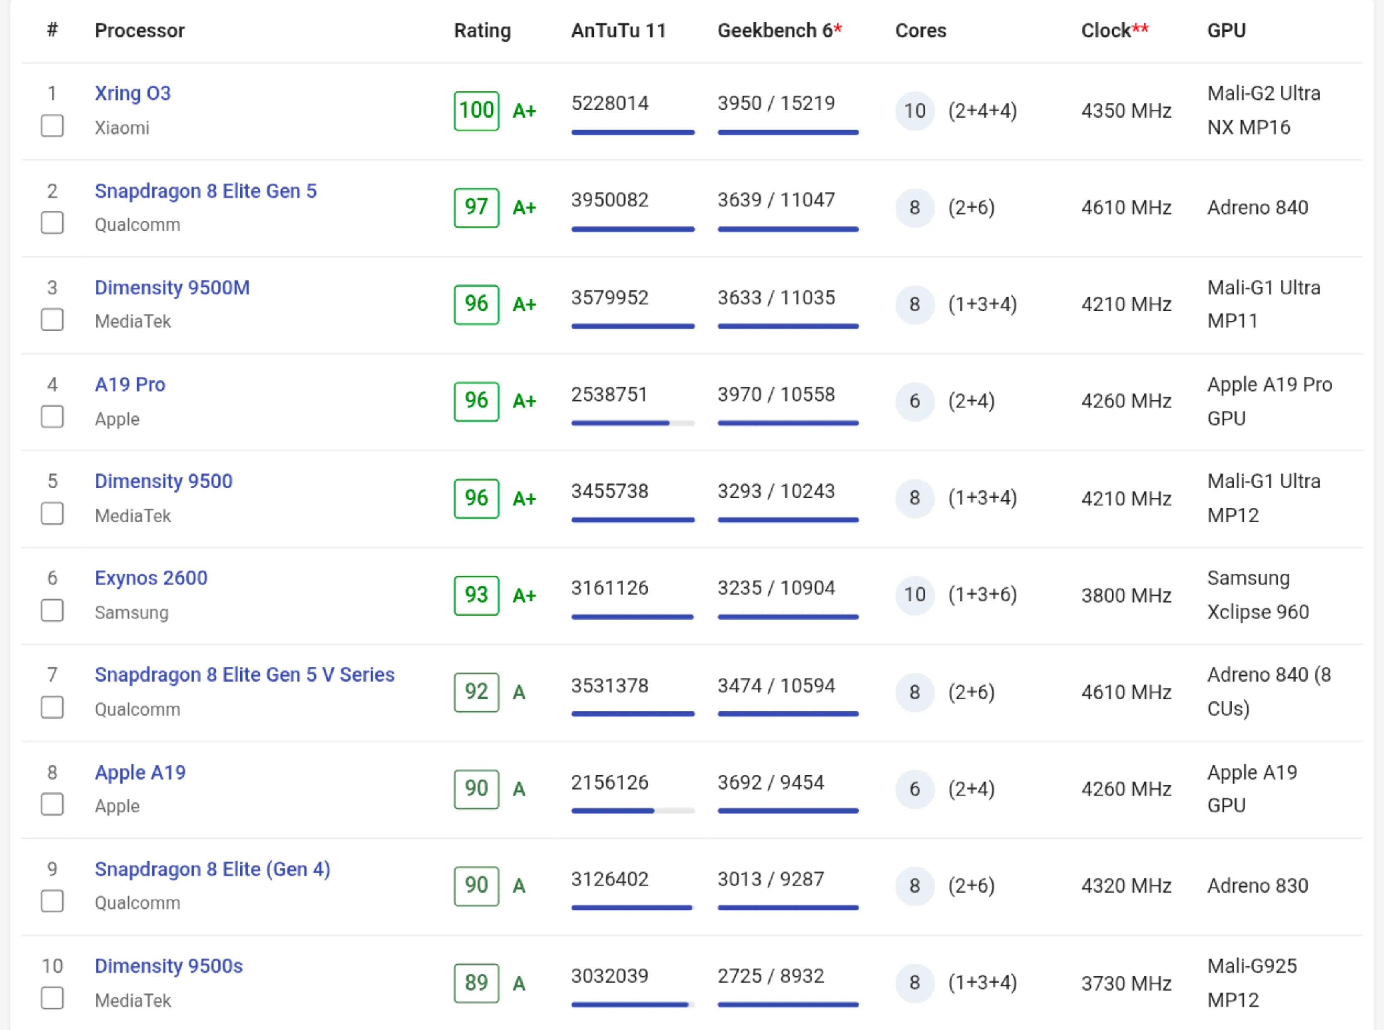1384x1030 pixels.
Task: Tick the rank 5 Dimensity 9500 checkbox
Action: click(x=52, y=514)
